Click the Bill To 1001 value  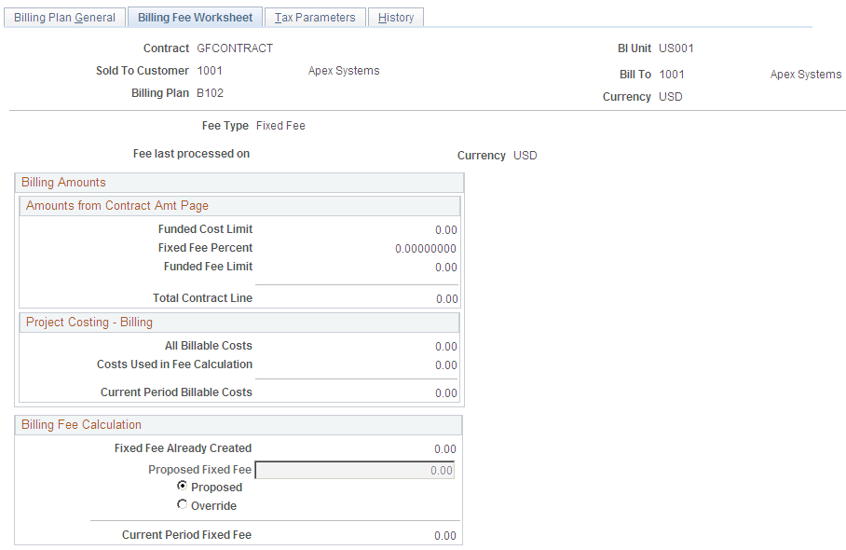pyautogui.click(x=672, y=74)
